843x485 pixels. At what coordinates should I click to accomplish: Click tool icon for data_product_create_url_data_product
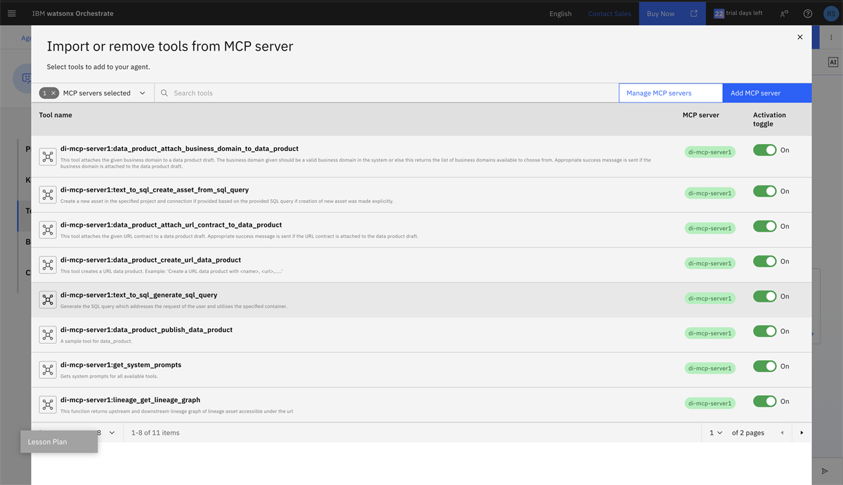48,265
